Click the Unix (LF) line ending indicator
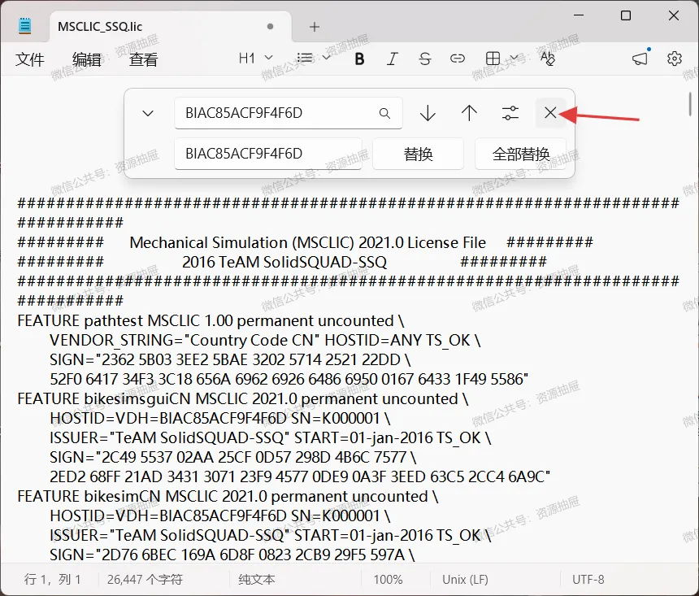Viewport: 699px width, 596px height. click(465, 580)
